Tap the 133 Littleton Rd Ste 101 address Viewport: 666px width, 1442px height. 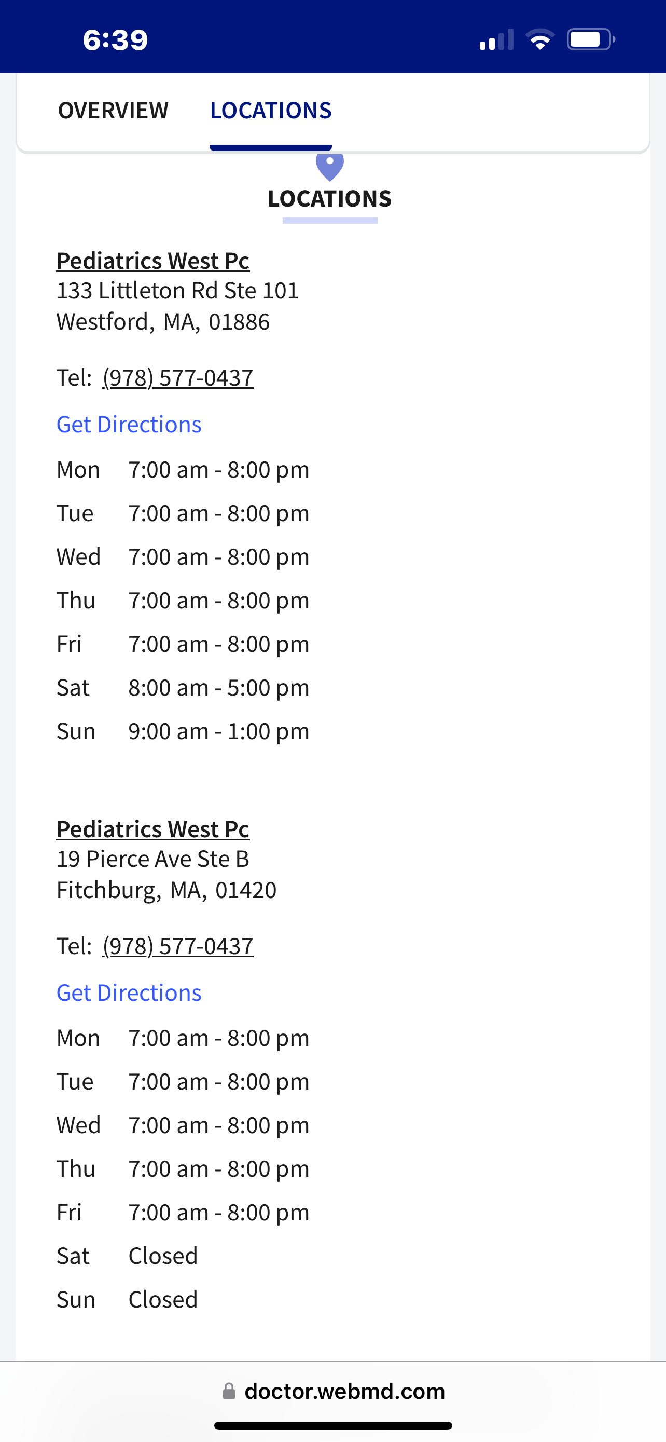pos(177,291)
